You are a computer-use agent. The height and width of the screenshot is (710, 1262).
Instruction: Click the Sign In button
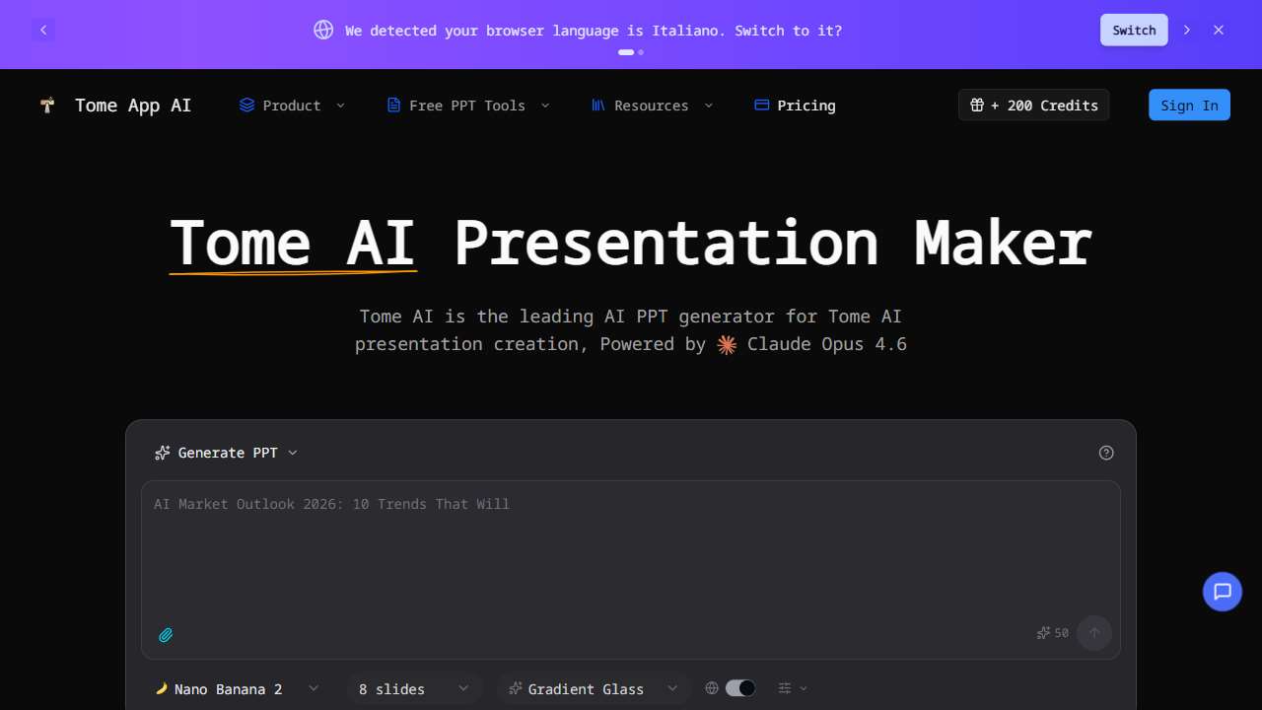(1189, 106)
